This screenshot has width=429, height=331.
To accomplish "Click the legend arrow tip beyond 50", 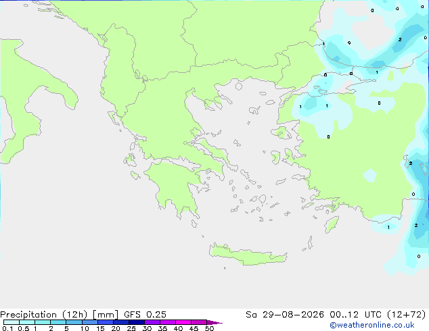I will click(x=214, y=323).
